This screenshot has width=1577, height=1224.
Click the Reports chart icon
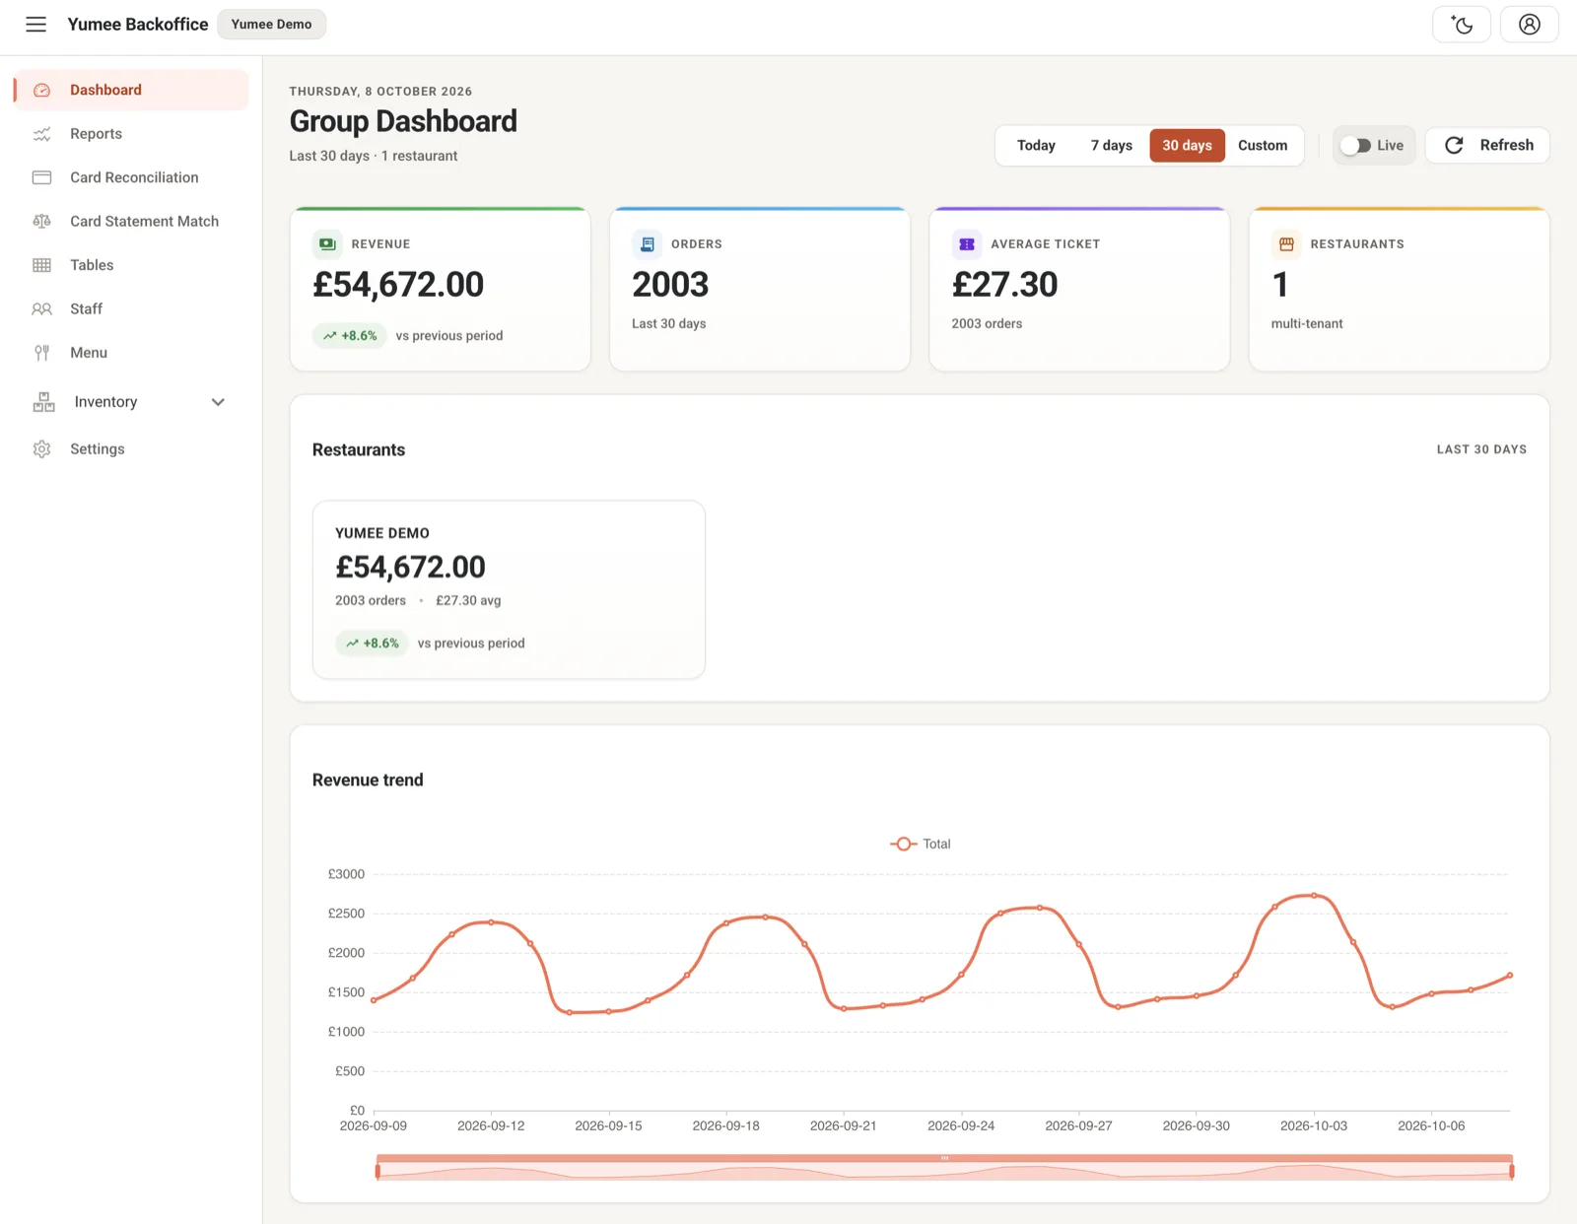(x=41, y=134)
